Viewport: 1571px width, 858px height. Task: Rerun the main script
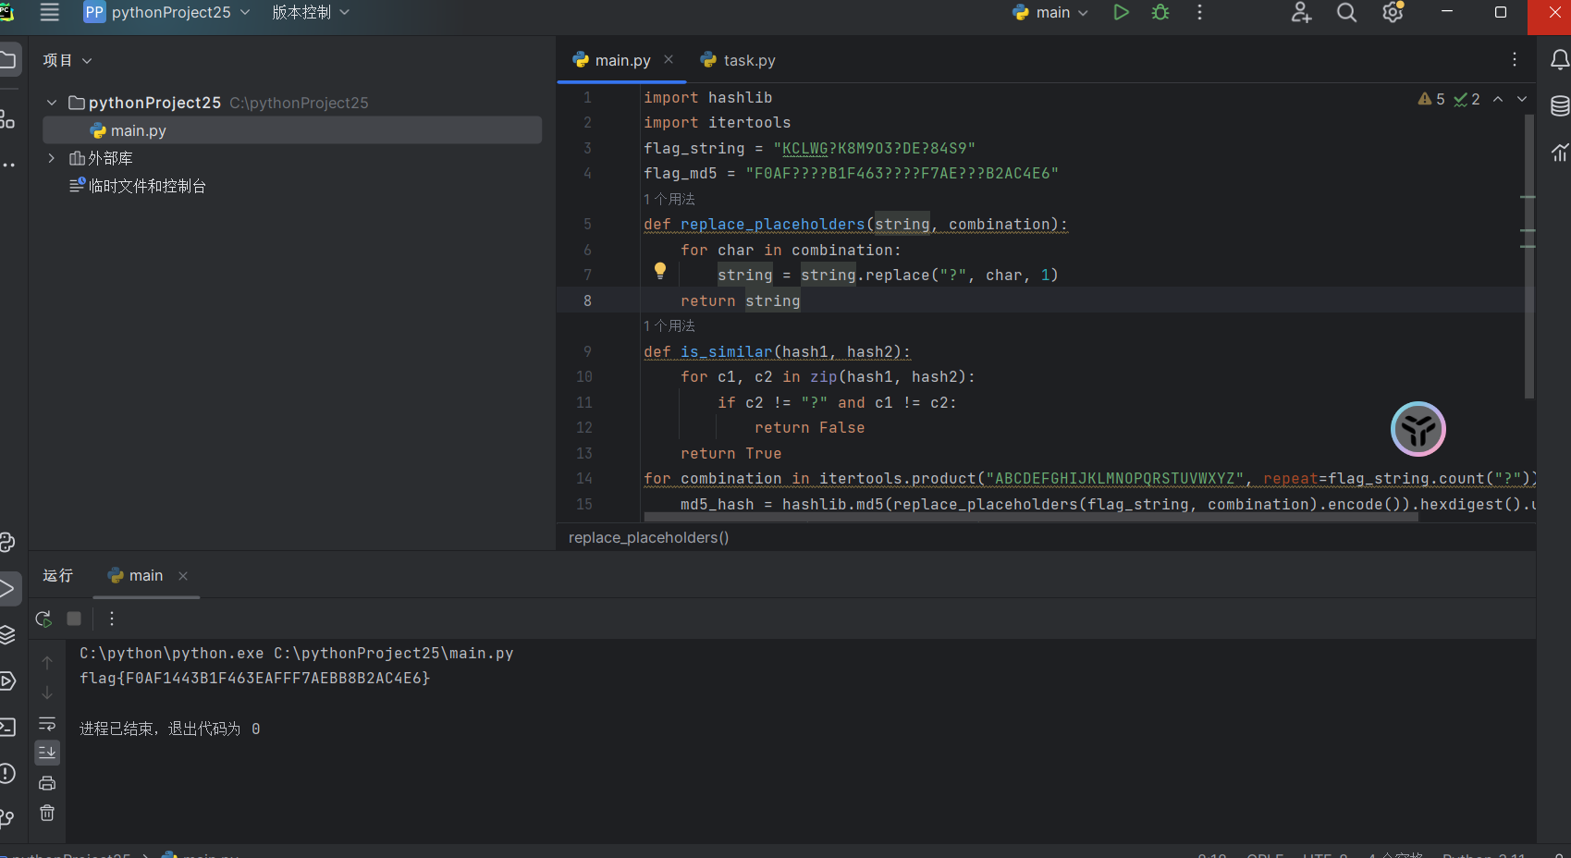click(x=43, y=619)
